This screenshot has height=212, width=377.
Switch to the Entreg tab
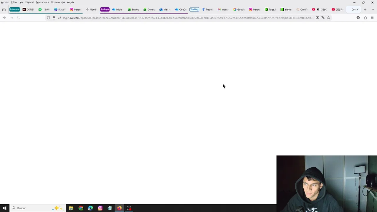pyautogui.click(x=133, y=9)
